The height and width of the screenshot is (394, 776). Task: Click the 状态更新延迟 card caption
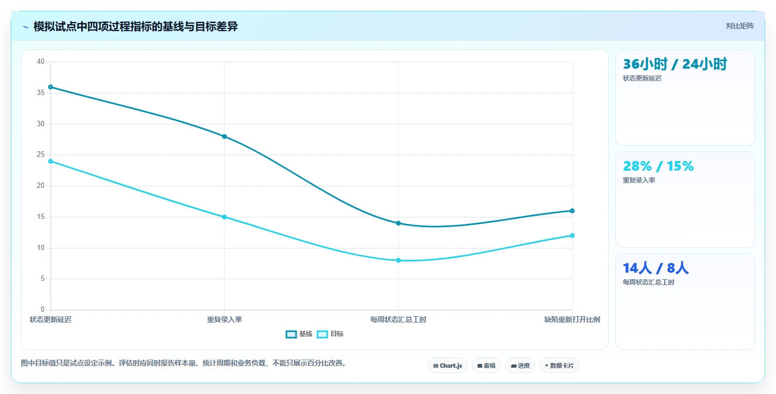point(642,78)
